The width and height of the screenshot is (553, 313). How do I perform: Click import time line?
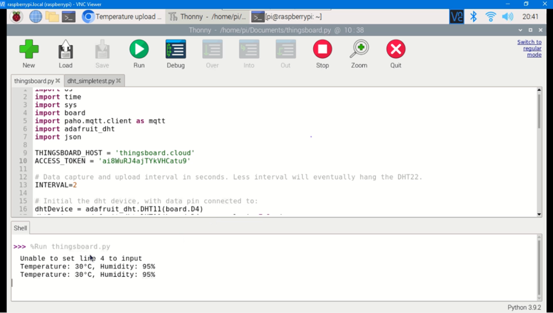pyautogui.click(x=58, y=97)
